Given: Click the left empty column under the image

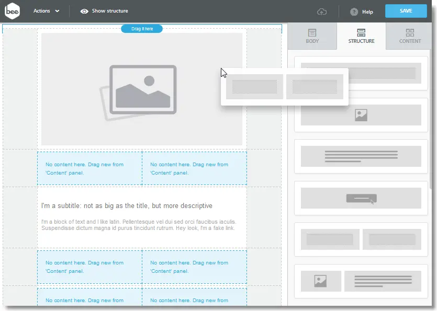Looking at the screenshot, I should click(89, 168).
